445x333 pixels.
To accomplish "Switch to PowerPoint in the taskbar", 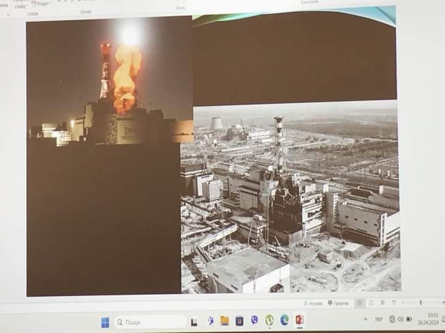I will click(x=300, y=319).
